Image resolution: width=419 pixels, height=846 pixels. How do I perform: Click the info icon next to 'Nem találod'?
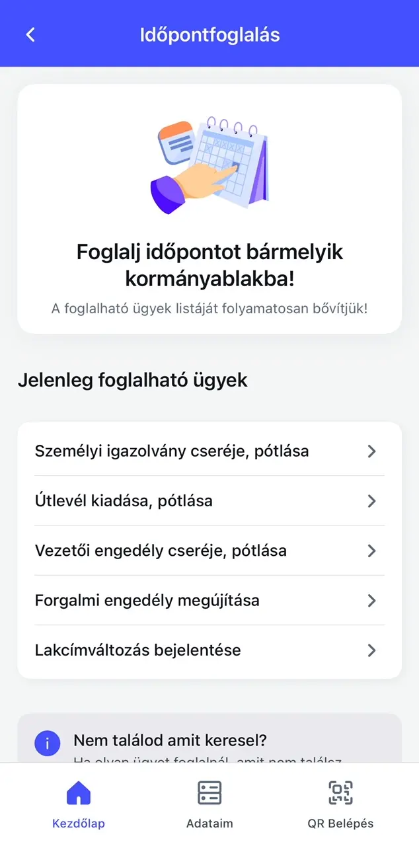[47, 743]
